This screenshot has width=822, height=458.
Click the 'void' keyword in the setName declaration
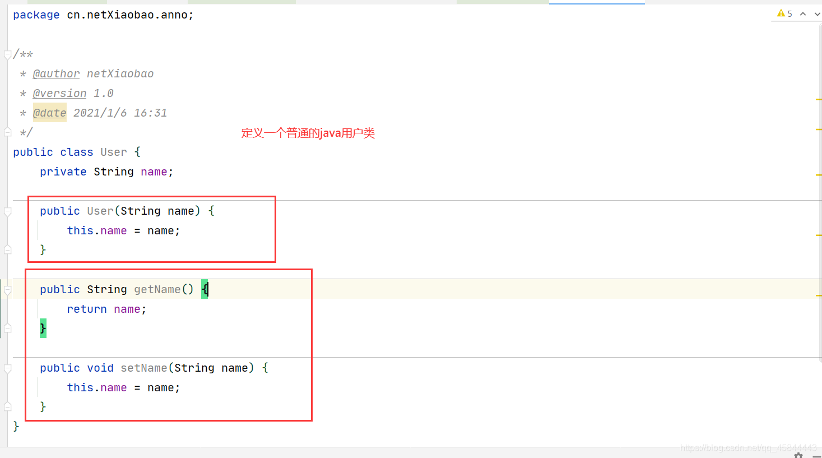pos(100,368)
